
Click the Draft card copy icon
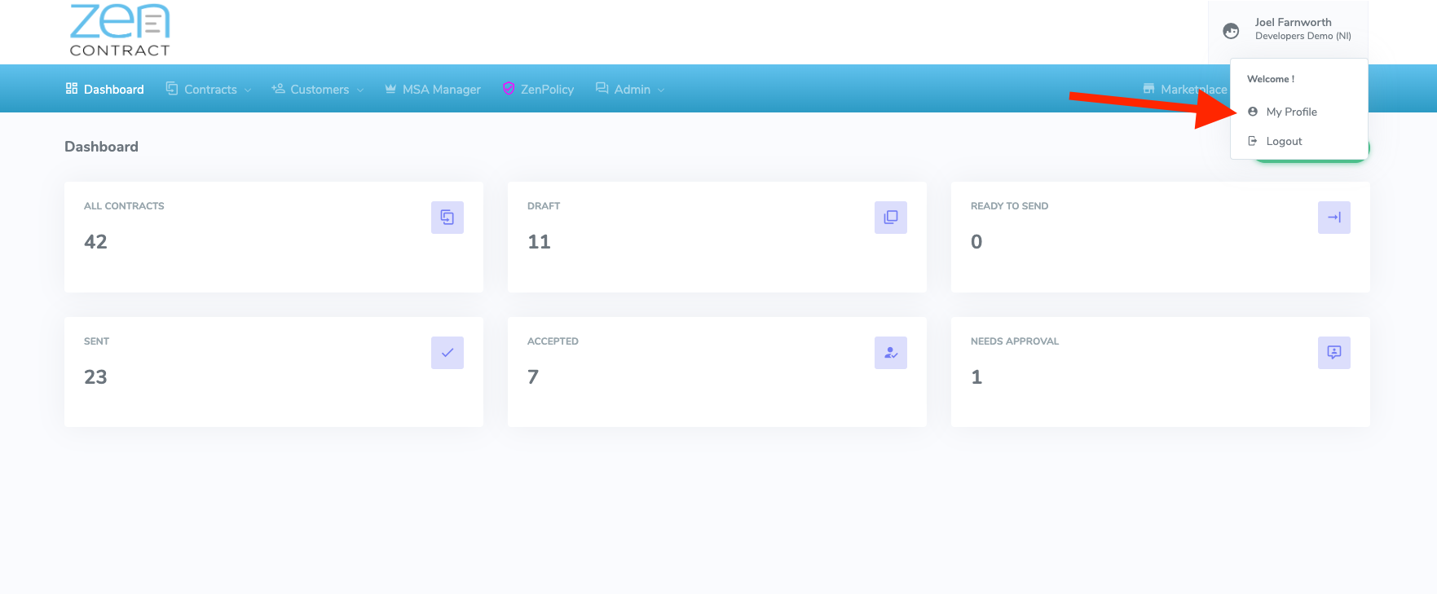[890, 218]
